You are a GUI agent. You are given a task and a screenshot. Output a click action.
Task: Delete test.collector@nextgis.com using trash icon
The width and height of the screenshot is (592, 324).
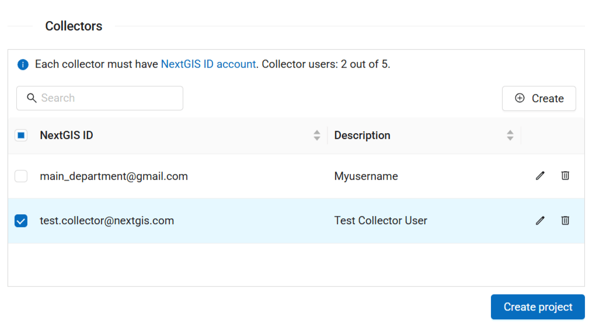(565, 221)
